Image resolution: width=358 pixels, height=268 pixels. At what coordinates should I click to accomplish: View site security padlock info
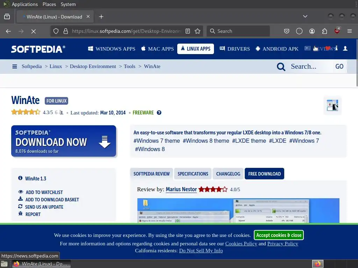click(x=66, y=31)
